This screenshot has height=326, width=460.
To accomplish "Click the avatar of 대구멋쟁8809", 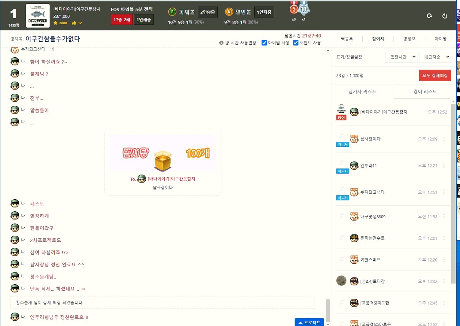I will click(x=354, y=216).
